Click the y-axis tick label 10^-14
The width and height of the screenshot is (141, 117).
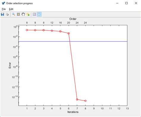(x=15, y=97)
